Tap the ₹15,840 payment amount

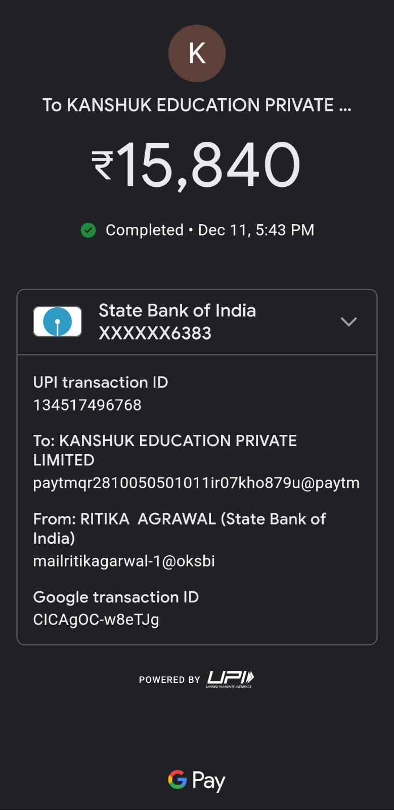coord(197,165)
